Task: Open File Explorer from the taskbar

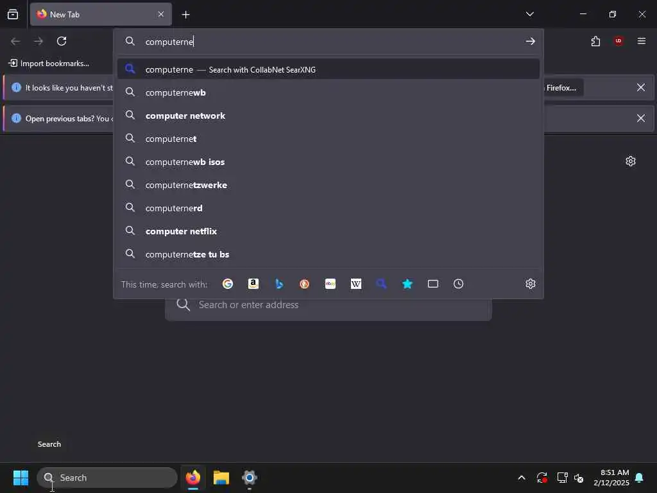Action: click(221, 478)
